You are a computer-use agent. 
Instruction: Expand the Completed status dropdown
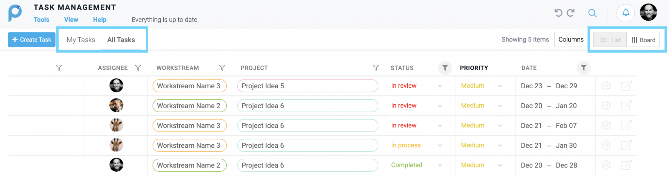pos(440,165)
